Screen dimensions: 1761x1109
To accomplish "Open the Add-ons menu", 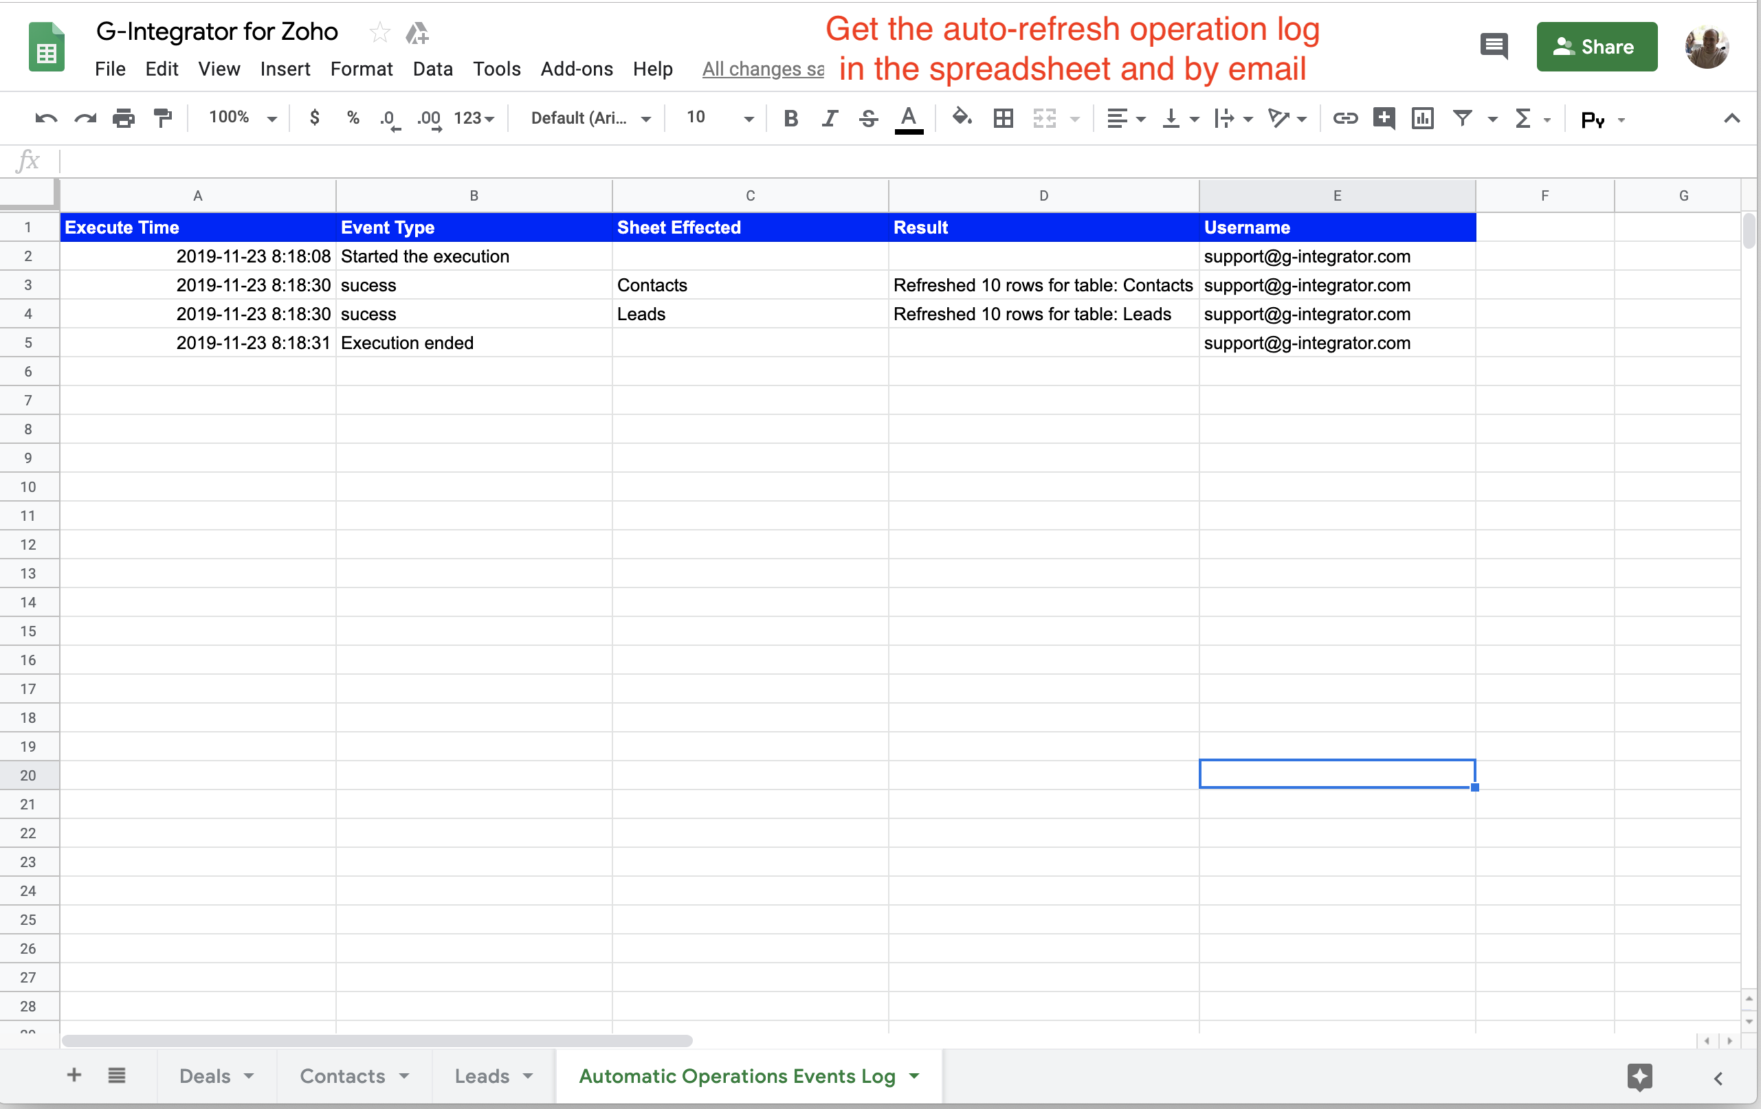I will pos(577,69).
